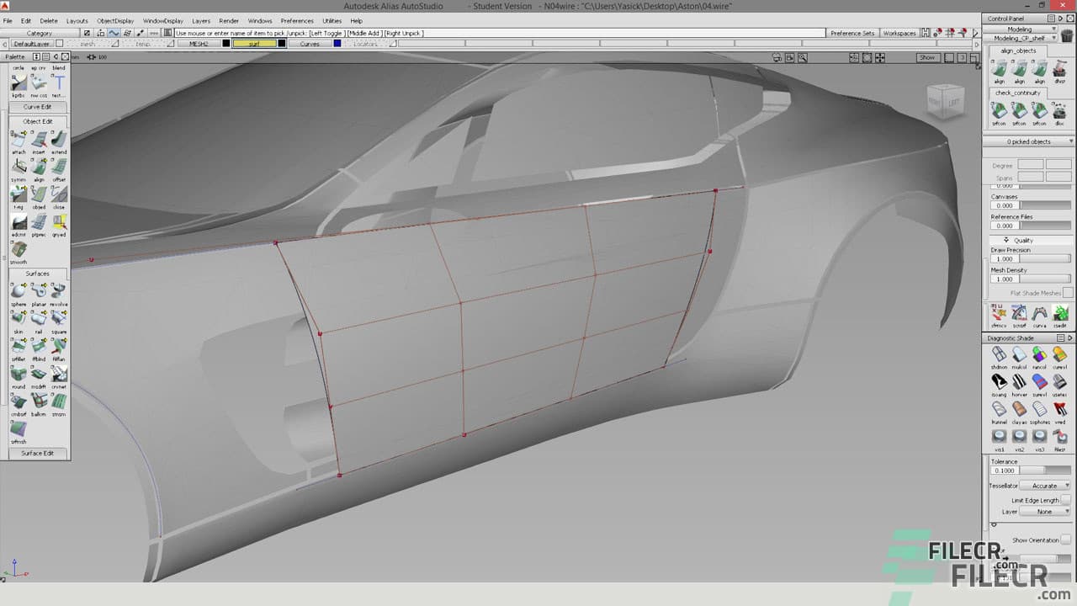1077x606 pixels.
Task: Open the Tessellator Accurate dropdown
Action: [1044, 486]
